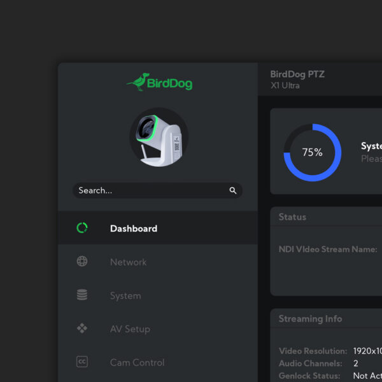The width and height of the screenshot is (382, 382).
Task: Focus the Search text field
Action: pos(150,190)
